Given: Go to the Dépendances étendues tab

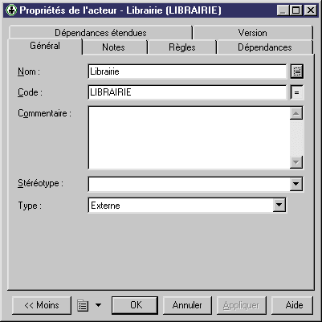Looking at the screenshot, I should coord(100,33).
